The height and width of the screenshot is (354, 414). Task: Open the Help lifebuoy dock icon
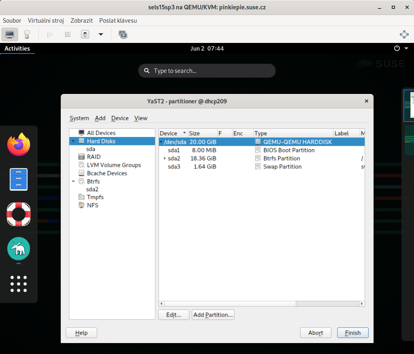pyautogui.click(x=19, y=214)
